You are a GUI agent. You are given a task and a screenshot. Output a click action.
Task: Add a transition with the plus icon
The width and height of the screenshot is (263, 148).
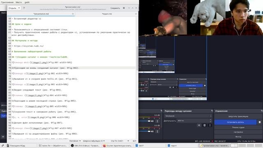pos(199,125)
